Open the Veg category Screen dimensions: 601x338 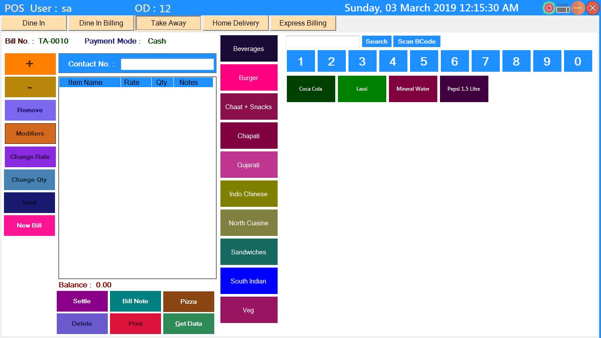pos(249,310)
